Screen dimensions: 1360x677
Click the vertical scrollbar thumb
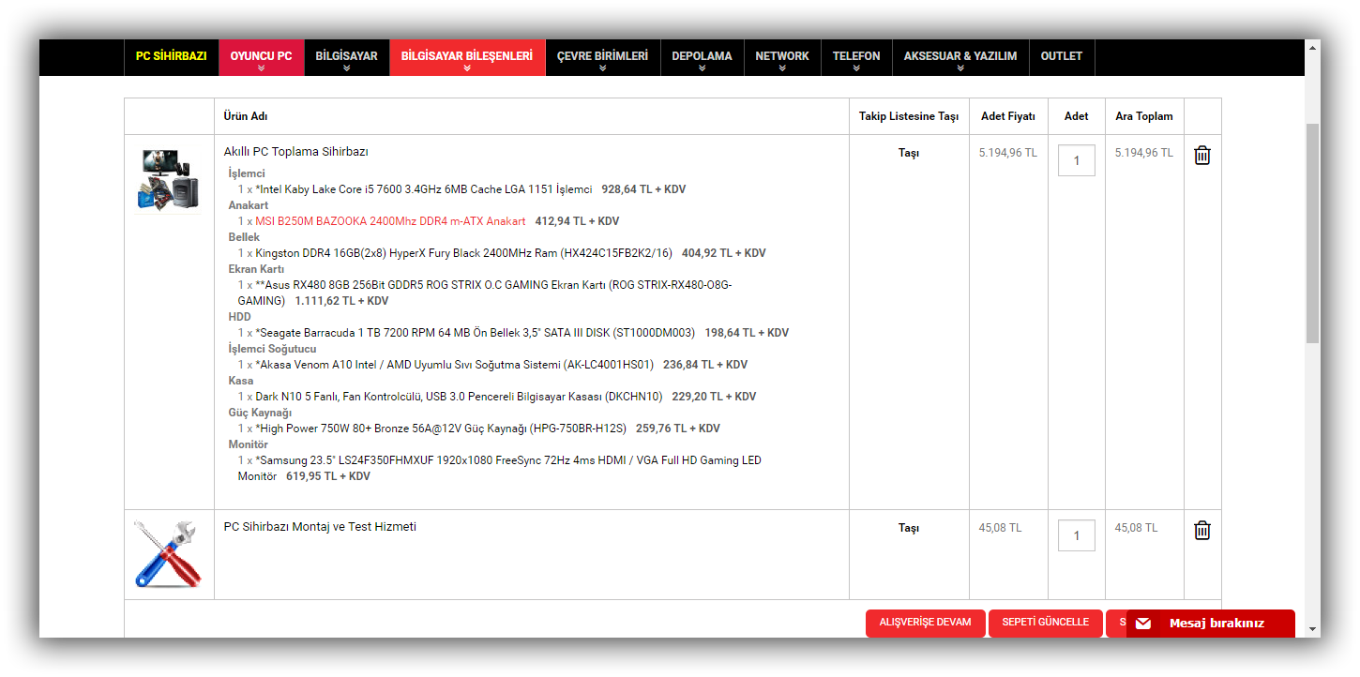1312,233
